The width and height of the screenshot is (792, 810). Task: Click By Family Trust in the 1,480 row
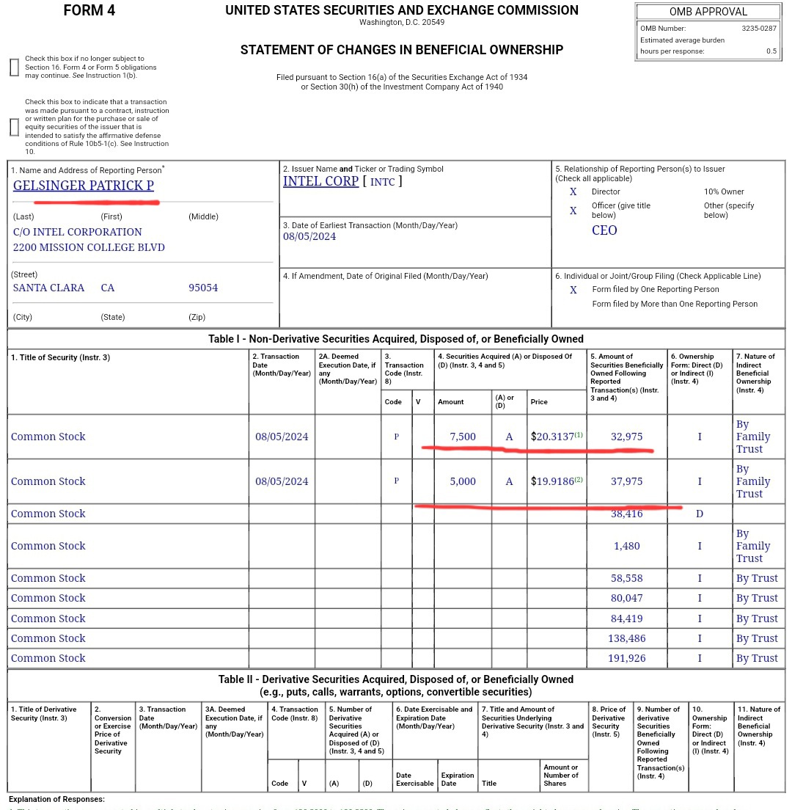[x=752, y=546]
